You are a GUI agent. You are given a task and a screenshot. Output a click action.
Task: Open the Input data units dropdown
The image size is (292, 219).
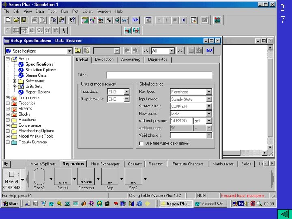pyautogui.click(x=127, y=92)
